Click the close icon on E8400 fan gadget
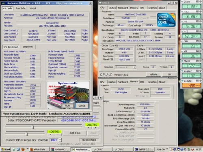The image size is (203, 152). (x=201, y=61)
